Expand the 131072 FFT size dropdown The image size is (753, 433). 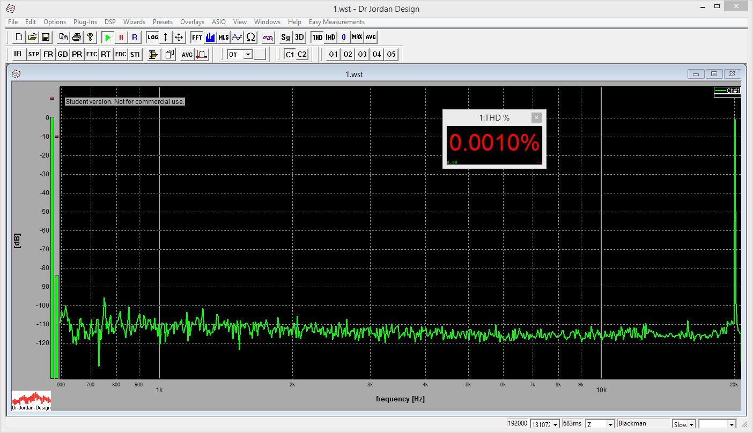point(555,424)
